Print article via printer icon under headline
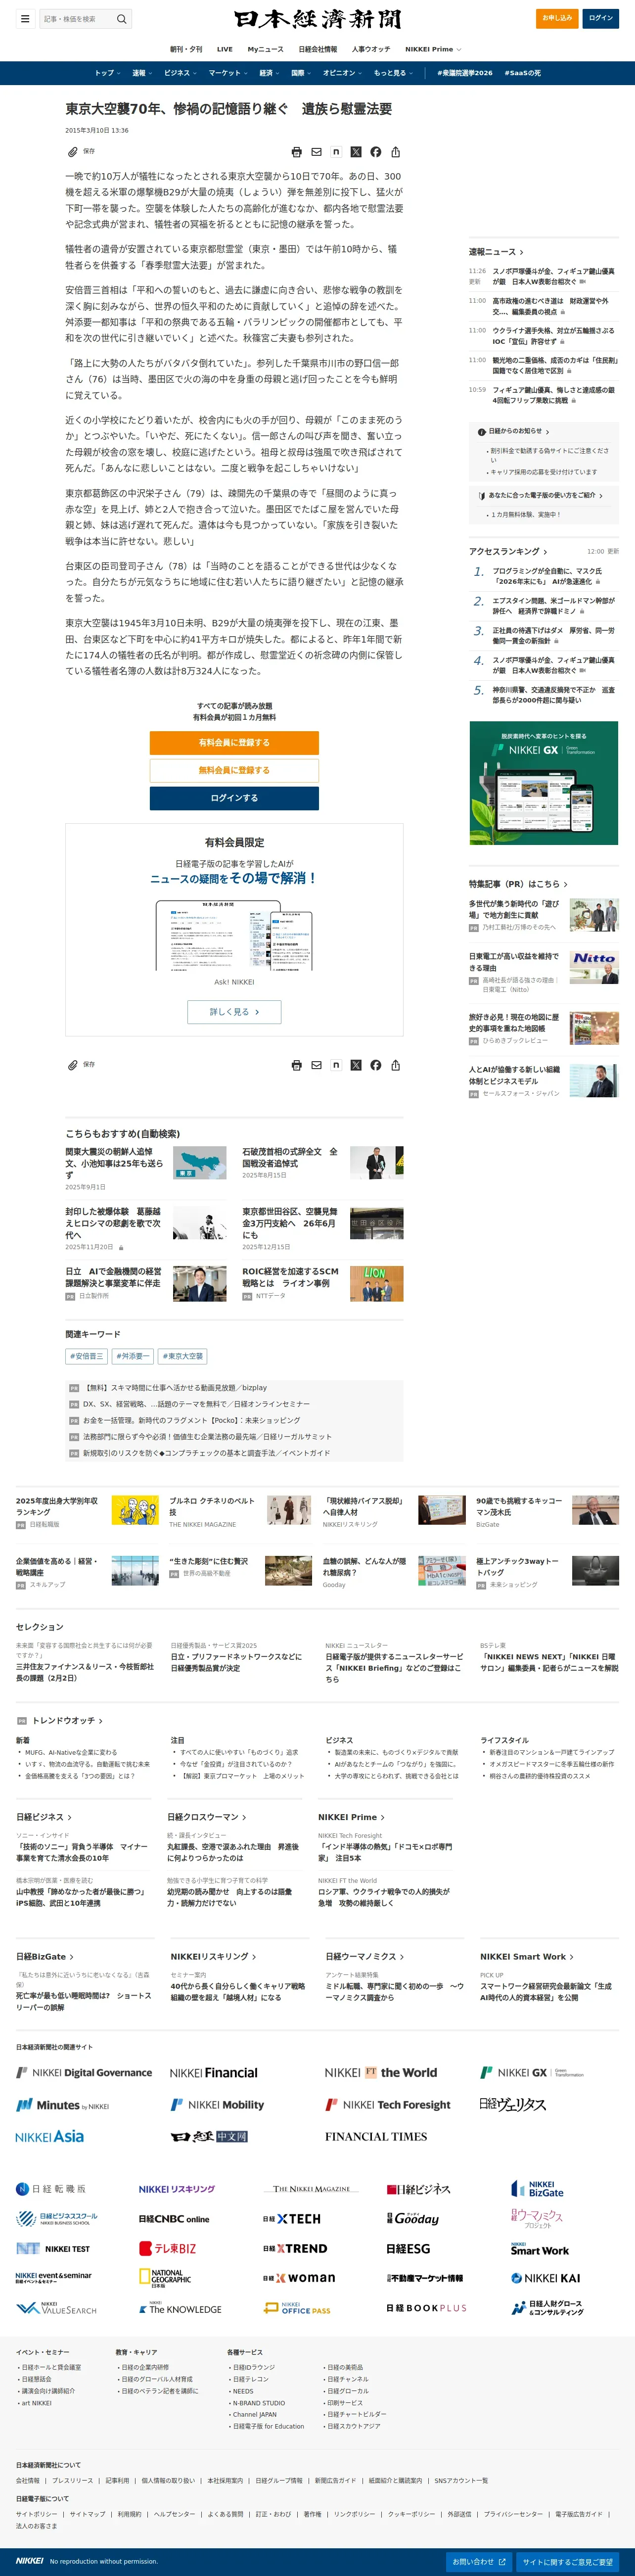This screenshot has width=635, height=2576. click(x=296, y=152)
